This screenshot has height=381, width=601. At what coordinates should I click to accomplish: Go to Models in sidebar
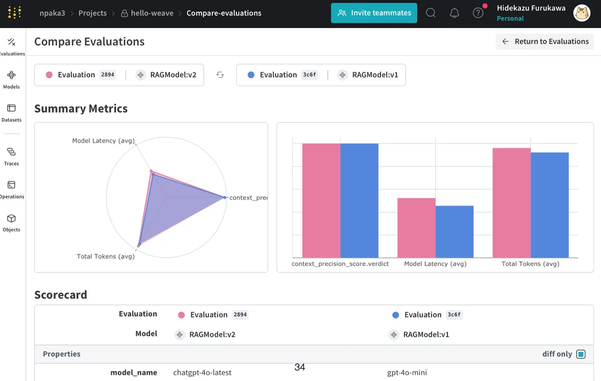coord(12,80)
